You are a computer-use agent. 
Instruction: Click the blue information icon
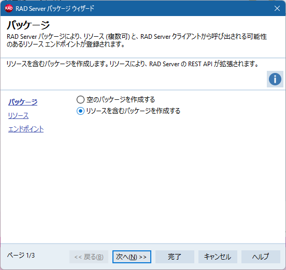coord(275,79)
